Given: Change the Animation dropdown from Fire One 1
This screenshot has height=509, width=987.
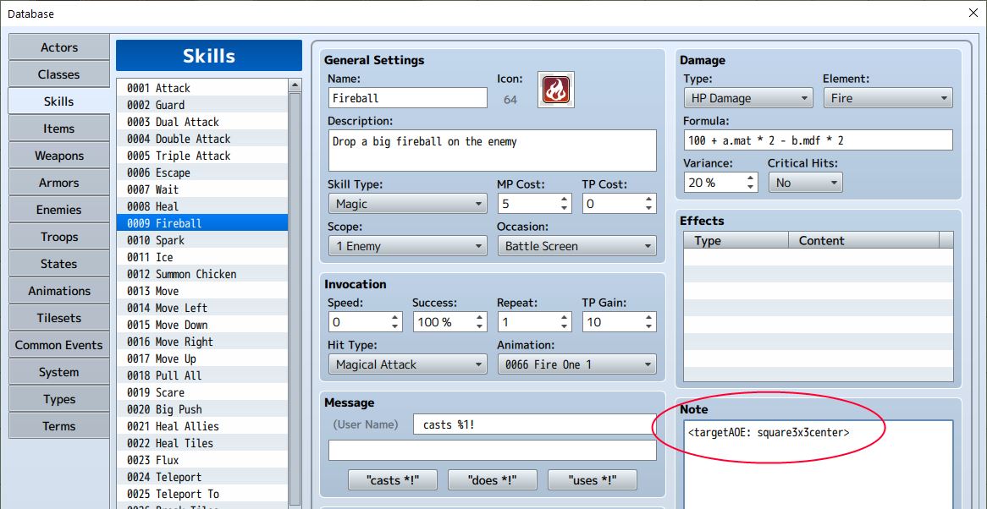Looking at the screenshot, I should (576, 364).
